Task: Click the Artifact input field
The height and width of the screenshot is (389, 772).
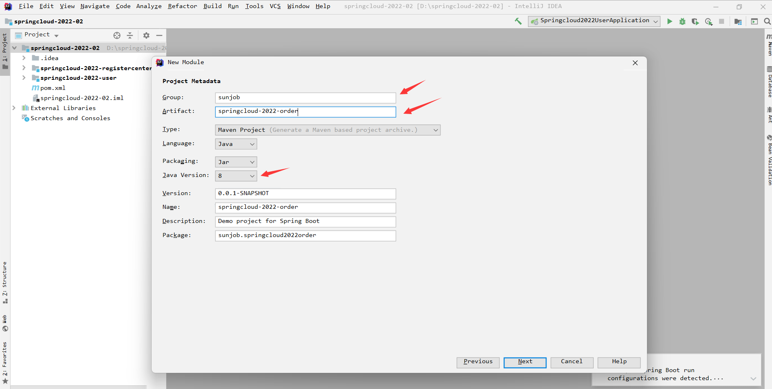Action: coord(305,112)
